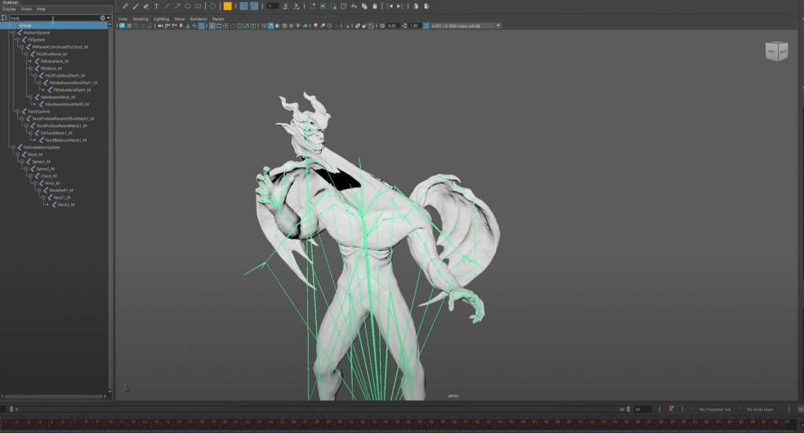
Task: Click the wireframe cube display icon
Action: pos(264,26)
